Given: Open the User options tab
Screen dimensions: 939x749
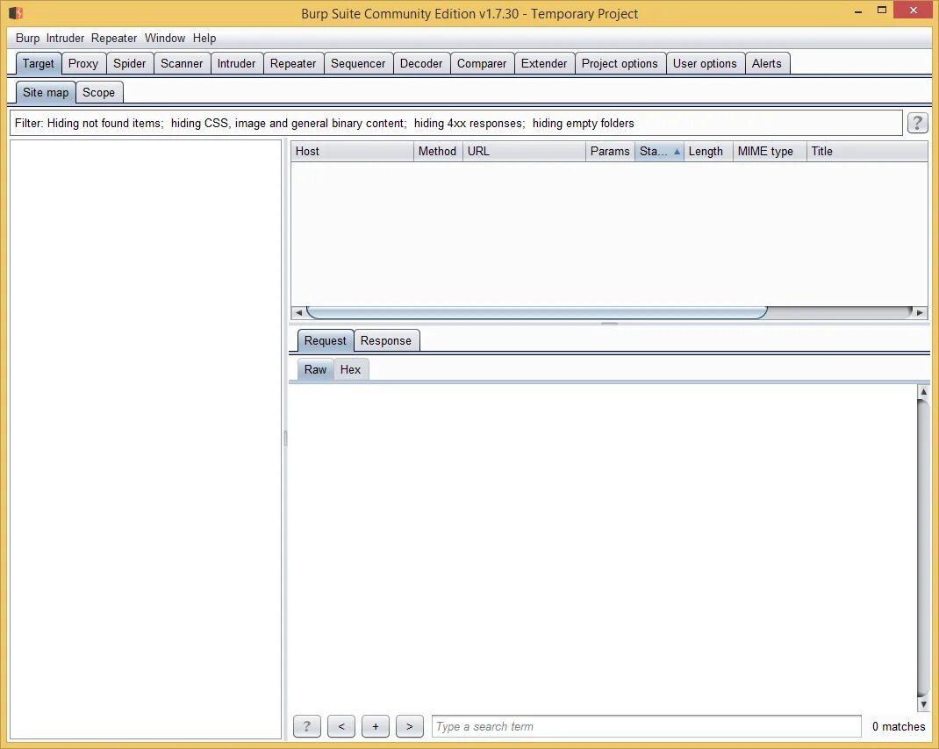Looking at the screenshot, I should click(705, 63).
